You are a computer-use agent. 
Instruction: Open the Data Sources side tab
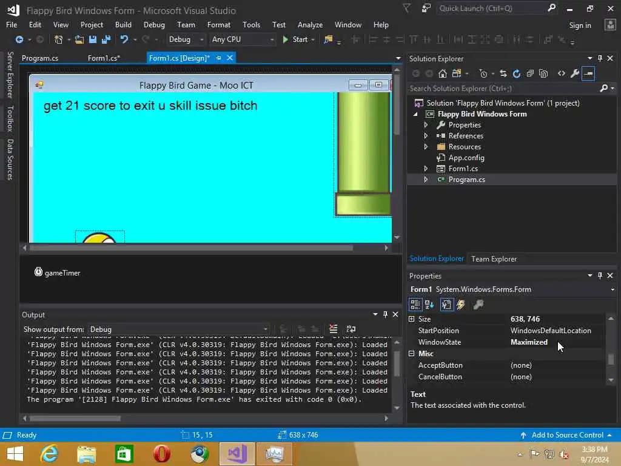click(x=10, y=160)
